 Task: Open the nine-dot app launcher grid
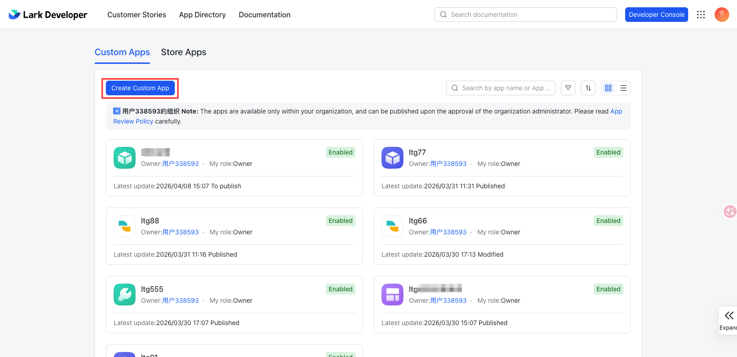click(701, 15)
